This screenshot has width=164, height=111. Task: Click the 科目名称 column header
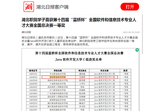[x=105, y=71]
